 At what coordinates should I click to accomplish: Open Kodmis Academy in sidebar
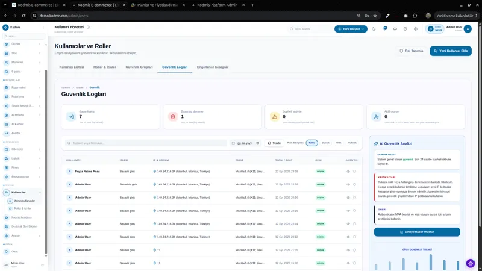[x=22, y=217]
